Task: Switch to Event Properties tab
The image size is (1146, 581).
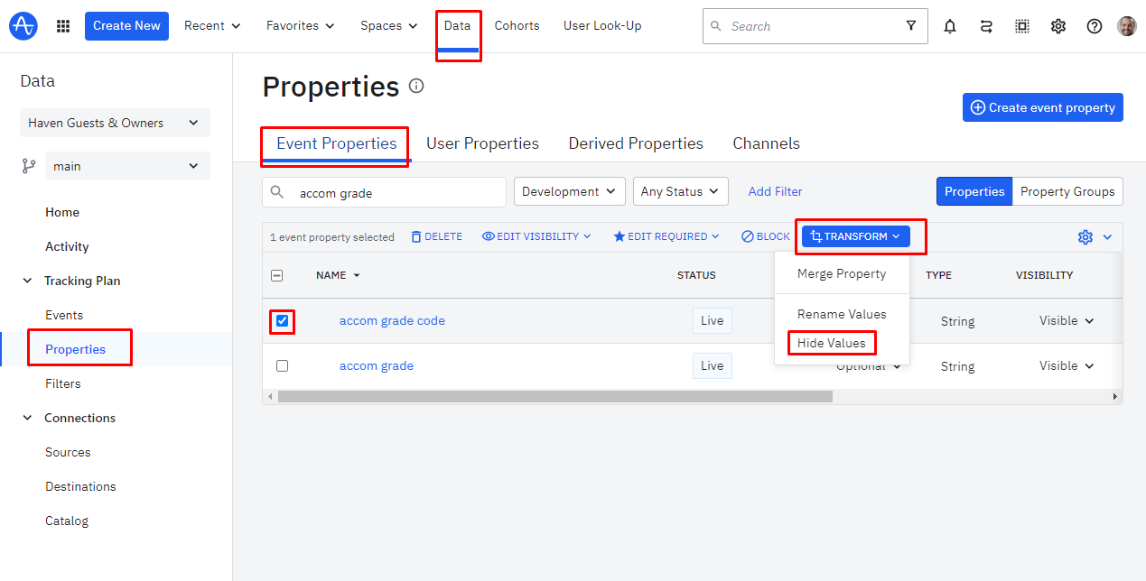Action: pos(337,143)
